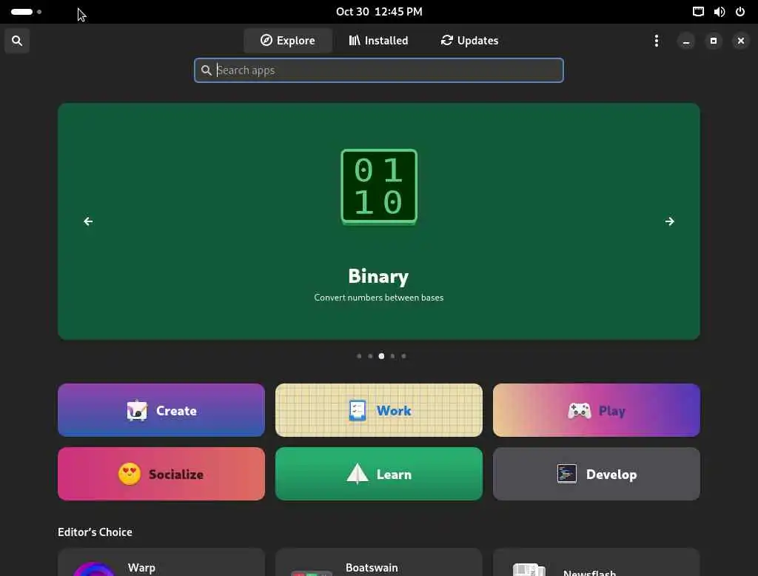Open the Work category
The width and height of the screenshot is (758, 576).
(378, 410)
